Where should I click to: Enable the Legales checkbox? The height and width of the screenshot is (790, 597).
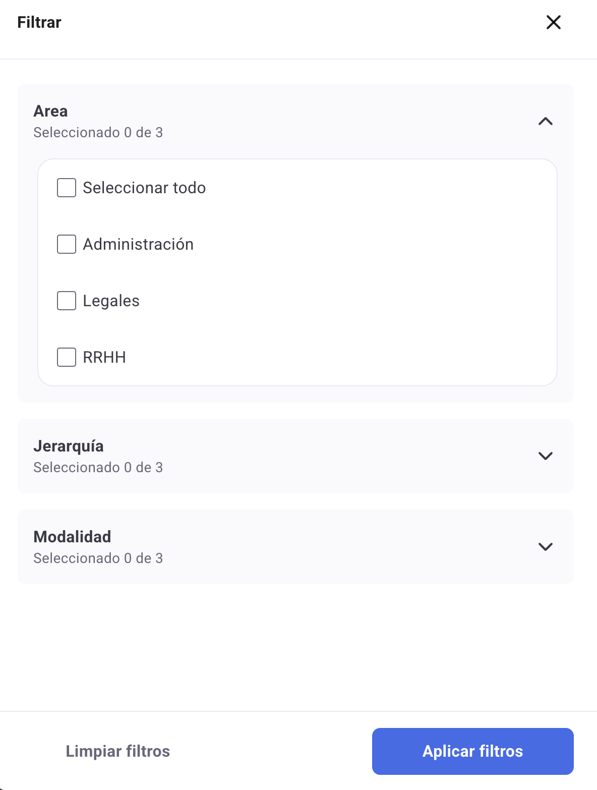(67, 301)
